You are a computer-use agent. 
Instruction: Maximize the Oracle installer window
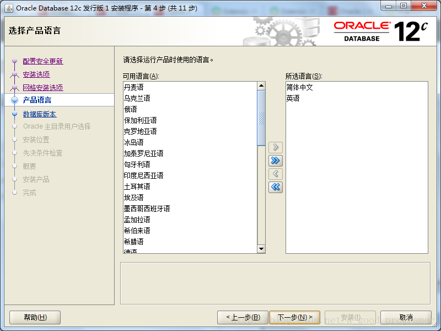tap(404, 6)
